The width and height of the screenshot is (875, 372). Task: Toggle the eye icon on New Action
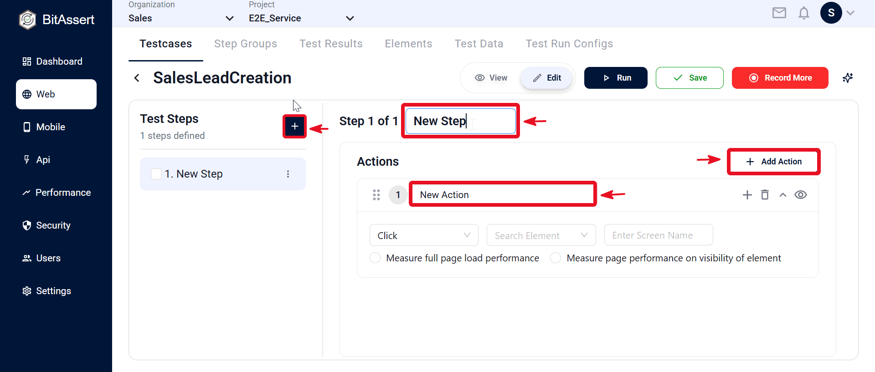click(801, 195)
